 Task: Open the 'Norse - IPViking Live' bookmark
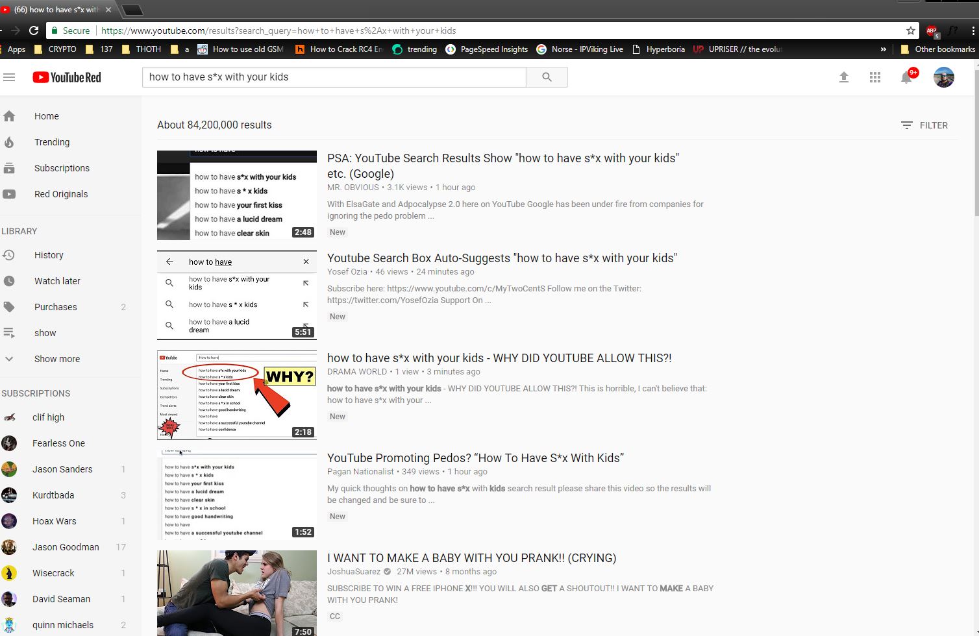click(x=580, y=49)
